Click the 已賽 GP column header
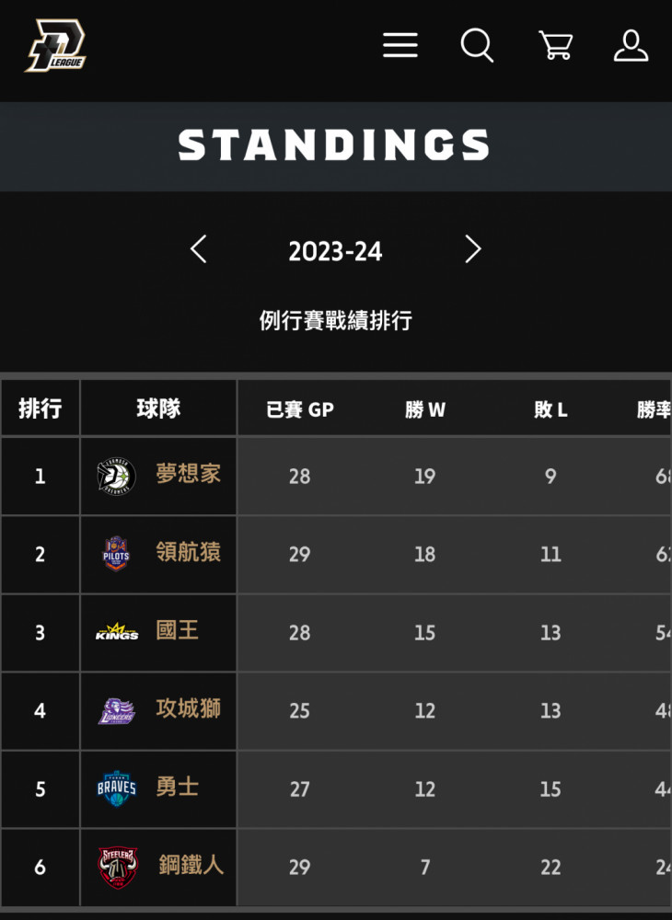This screenshot has height=920, width=672. pos(299,409)
